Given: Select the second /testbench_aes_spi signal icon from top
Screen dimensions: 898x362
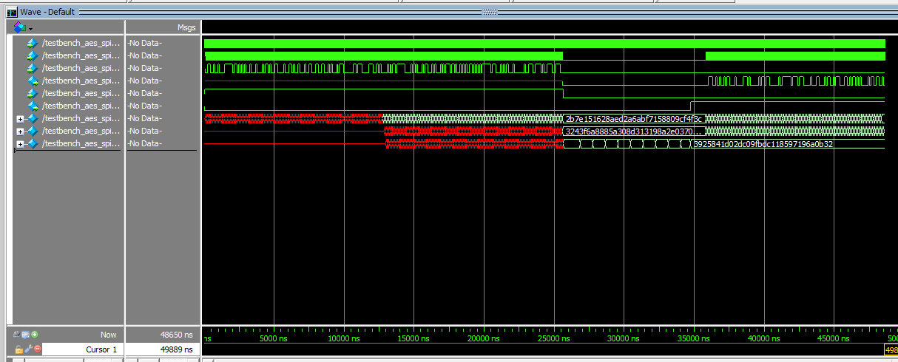Looking at the screenshot, I should 32,55.
